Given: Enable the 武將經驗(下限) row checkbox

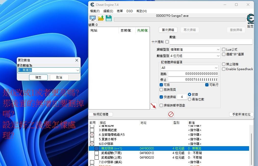Looking at the screenshot, I should (x=97, y=153).
